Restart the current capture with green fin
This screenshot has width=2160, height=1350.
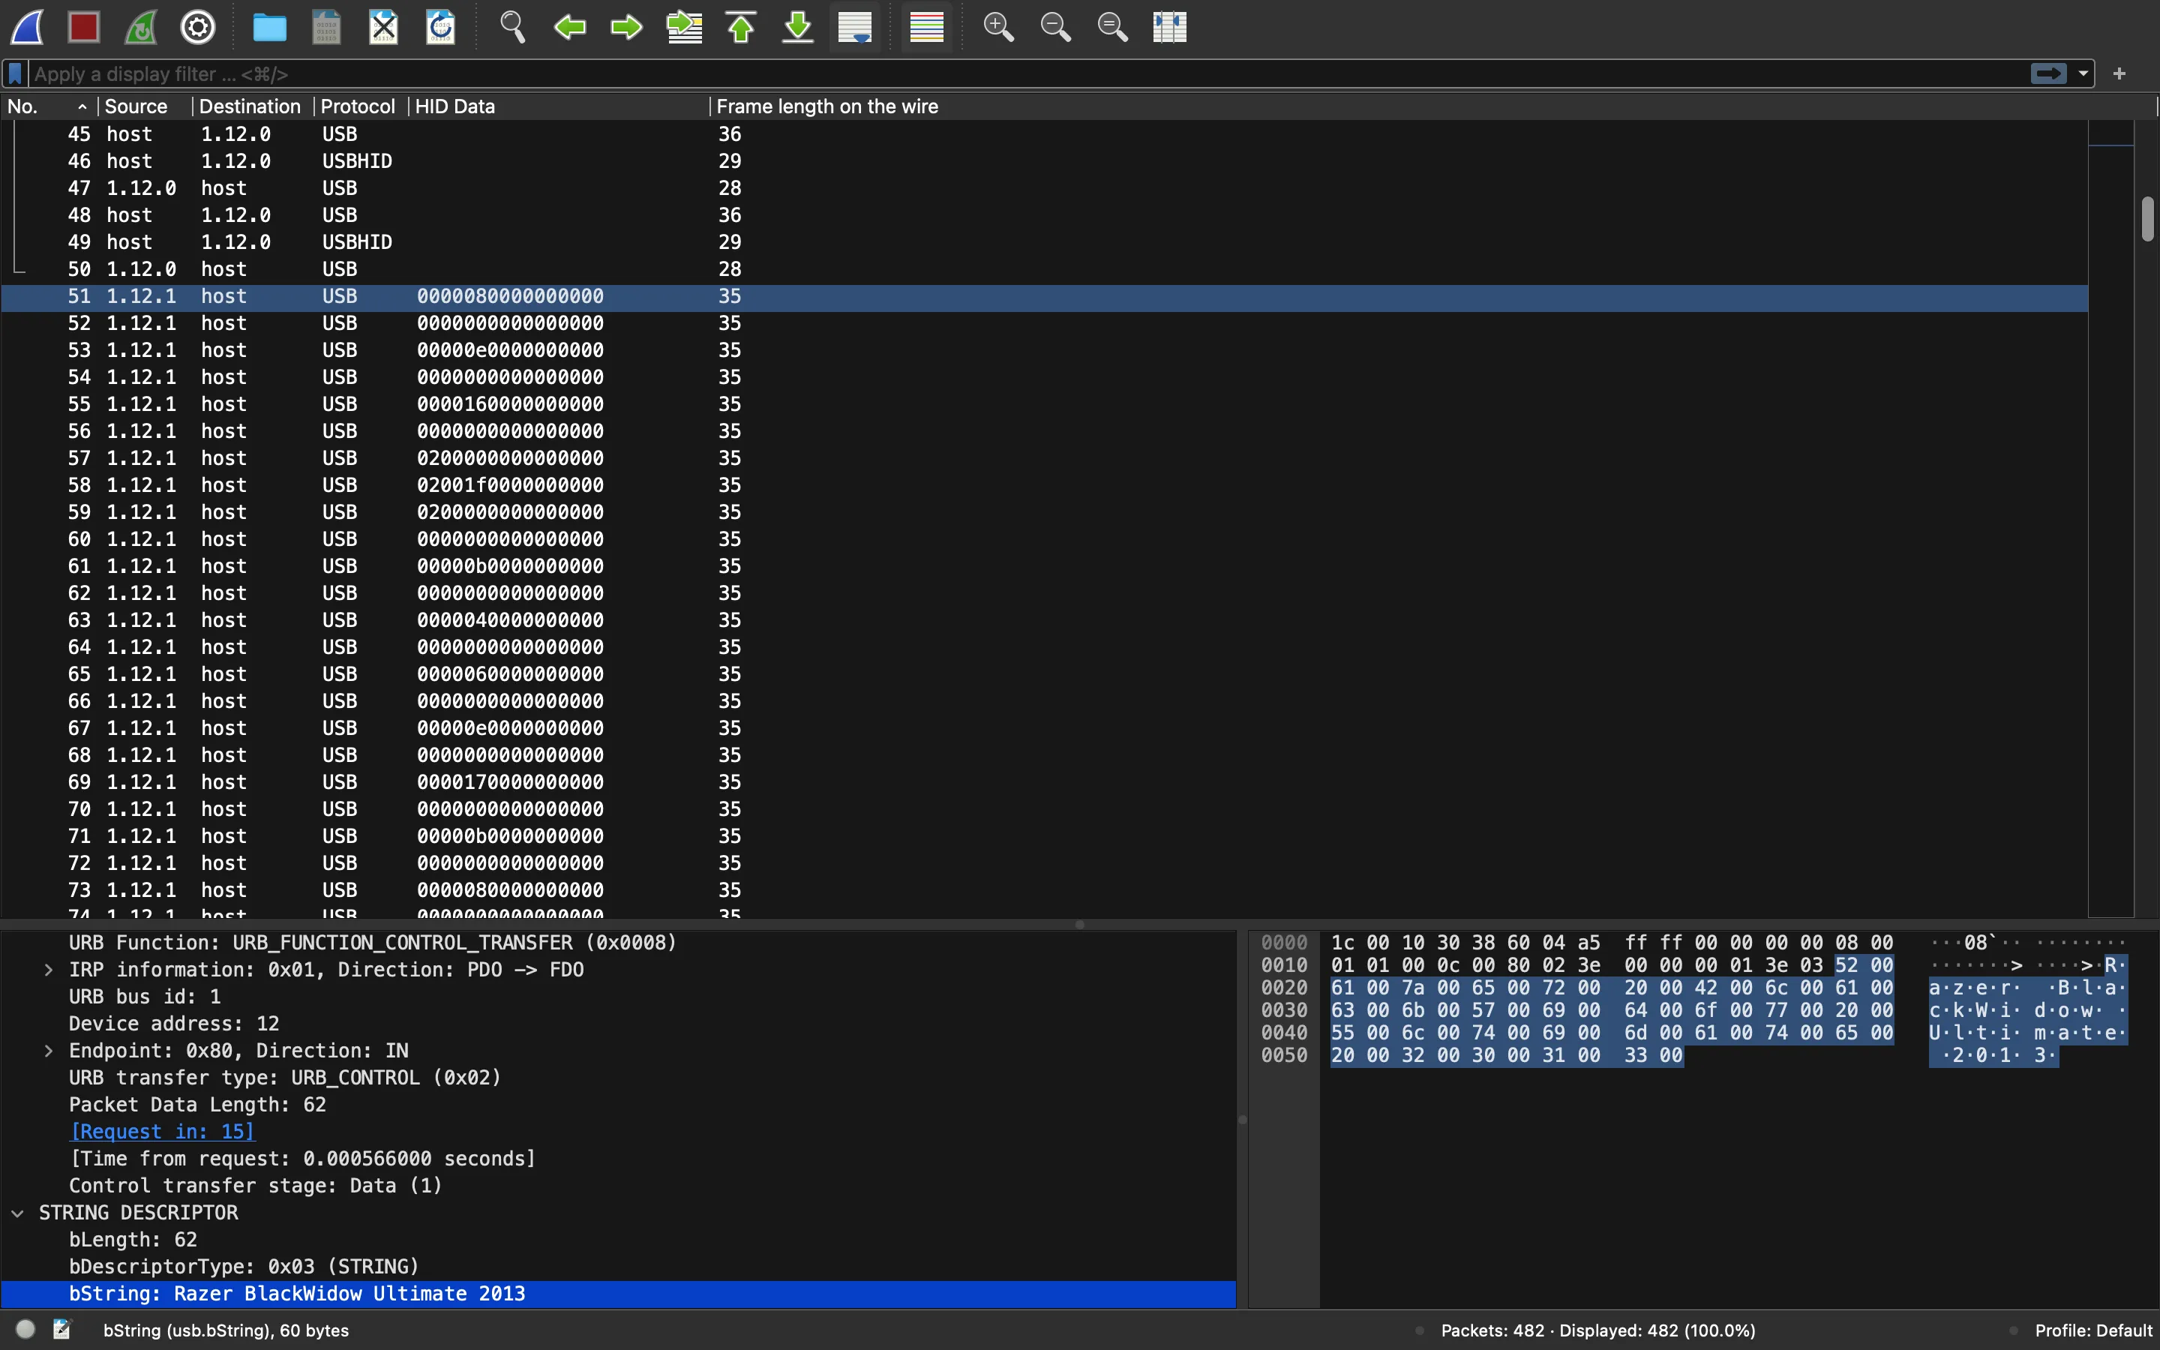(141, 27)
